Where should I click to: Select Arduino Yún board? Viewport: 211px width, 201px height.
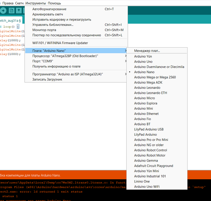157,57
